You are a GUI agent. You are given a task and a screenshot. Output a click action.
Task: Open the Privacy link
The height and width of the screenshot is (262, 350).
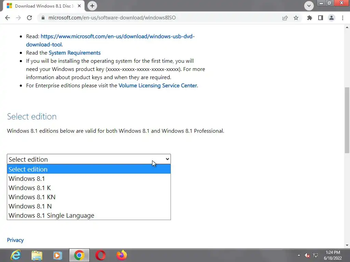pos(15,240)
